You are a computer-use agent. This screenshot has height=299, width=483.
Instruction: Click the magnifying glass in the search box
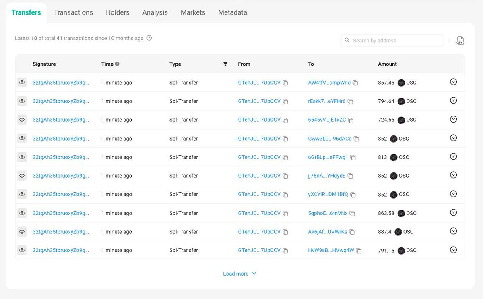347,40
